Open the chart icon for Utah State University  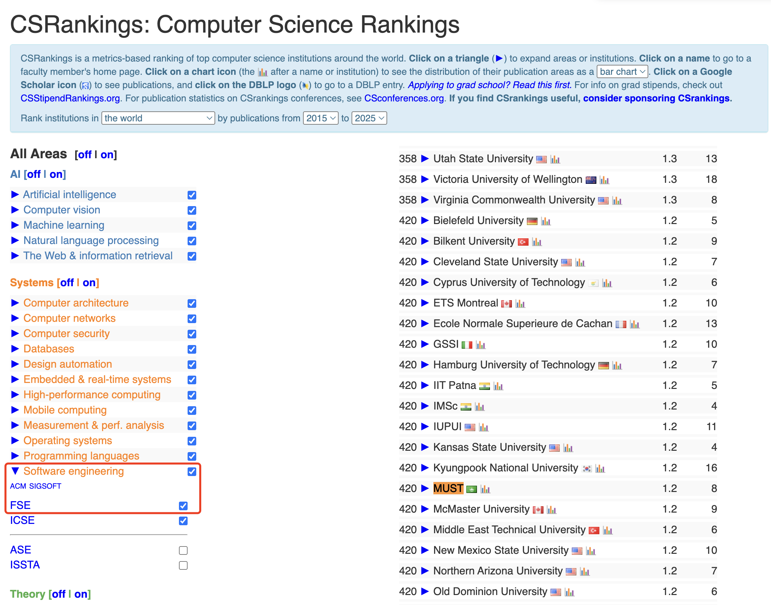(x=555, y=160)
